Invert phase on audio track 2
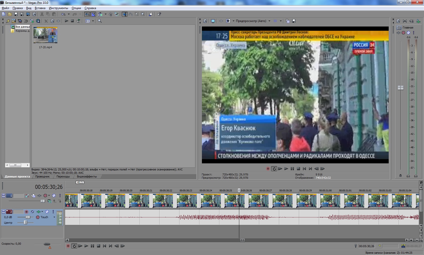This screenshot has height=255, width=424. [32, 212]
